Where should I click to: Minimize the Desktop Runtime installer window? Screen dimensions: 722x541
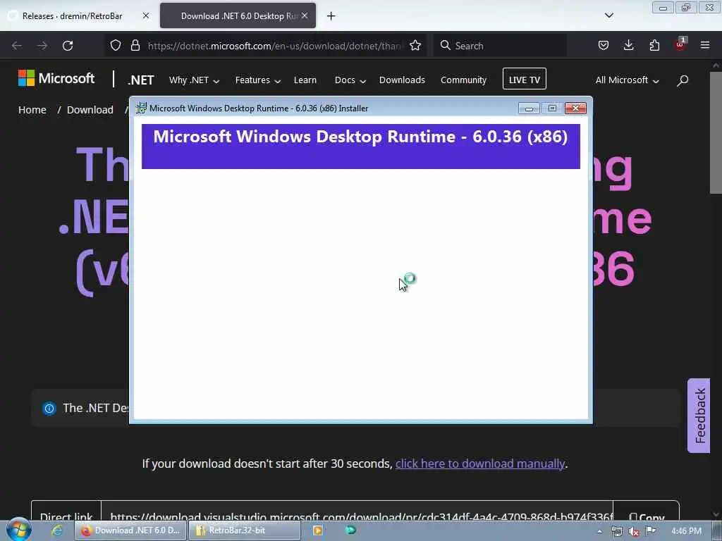tap(529, 108)
